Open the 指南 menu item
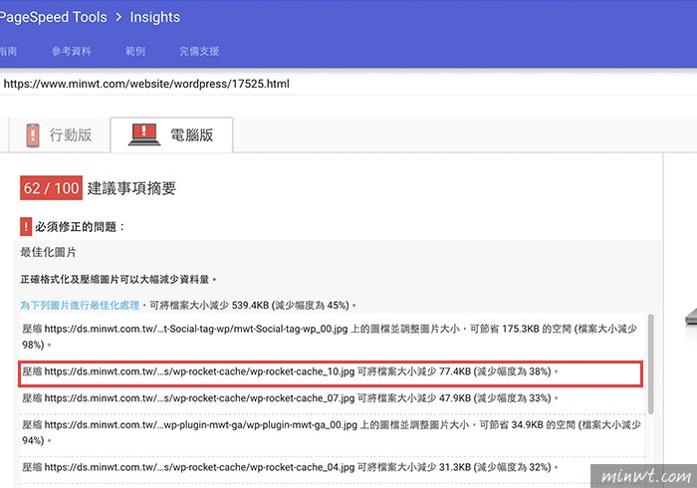 [8, 51]
